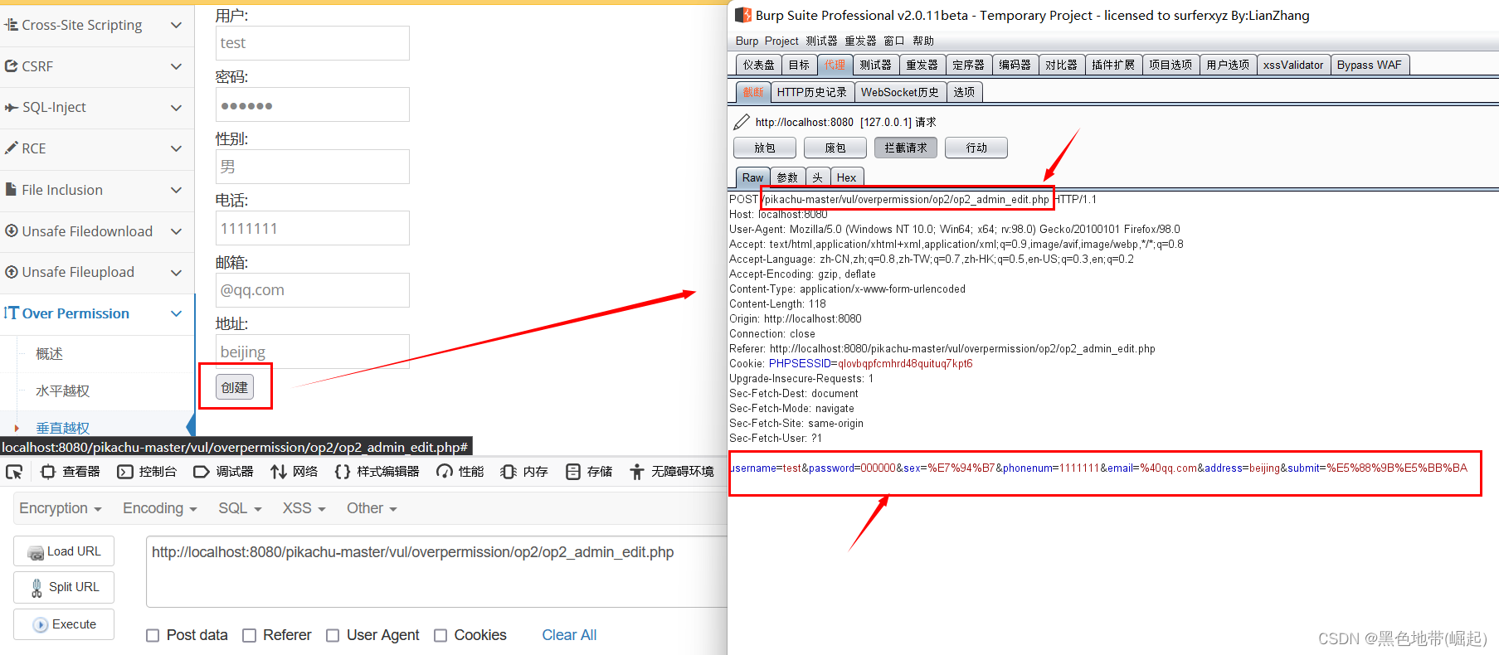Click the File Inclusion document icon
Viewport: 1499px width, 655px height.
11,190
